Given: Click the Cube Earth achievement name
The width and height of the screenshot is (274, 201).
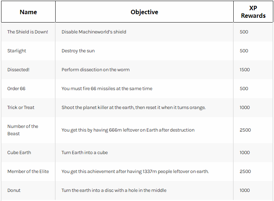Looking at the screenshot, I should pos(19,152).
